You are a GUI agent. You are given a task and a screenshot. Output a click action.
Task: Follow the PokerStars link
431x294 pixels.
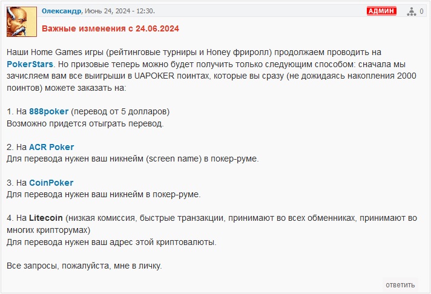(x=30, y=64)
